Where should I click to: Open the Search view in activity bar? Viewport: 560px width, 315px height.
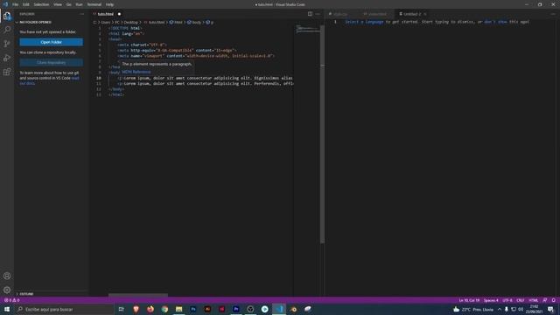[x=7, y=30]
